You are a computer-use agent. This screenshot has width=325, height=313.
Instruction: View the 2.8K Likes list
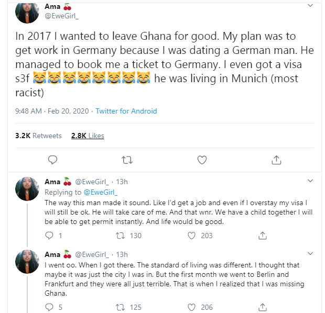click(x=88, y=136)
